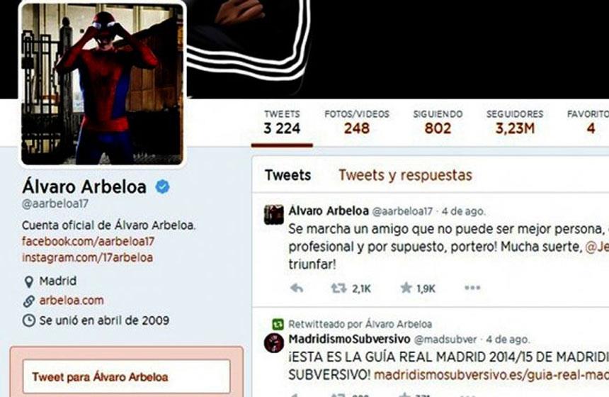Screen dimensions: 609x397
Task: Open the facebook.com/aarbeloa17 link
Action: pos(89,242)
